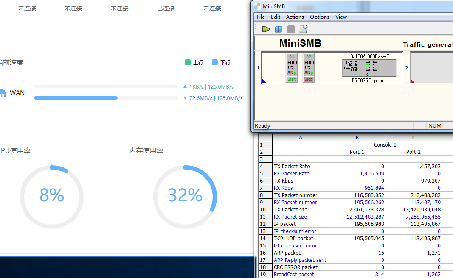Open the File menu
This screenshot has width=453, height=278.
click(261, 17)
